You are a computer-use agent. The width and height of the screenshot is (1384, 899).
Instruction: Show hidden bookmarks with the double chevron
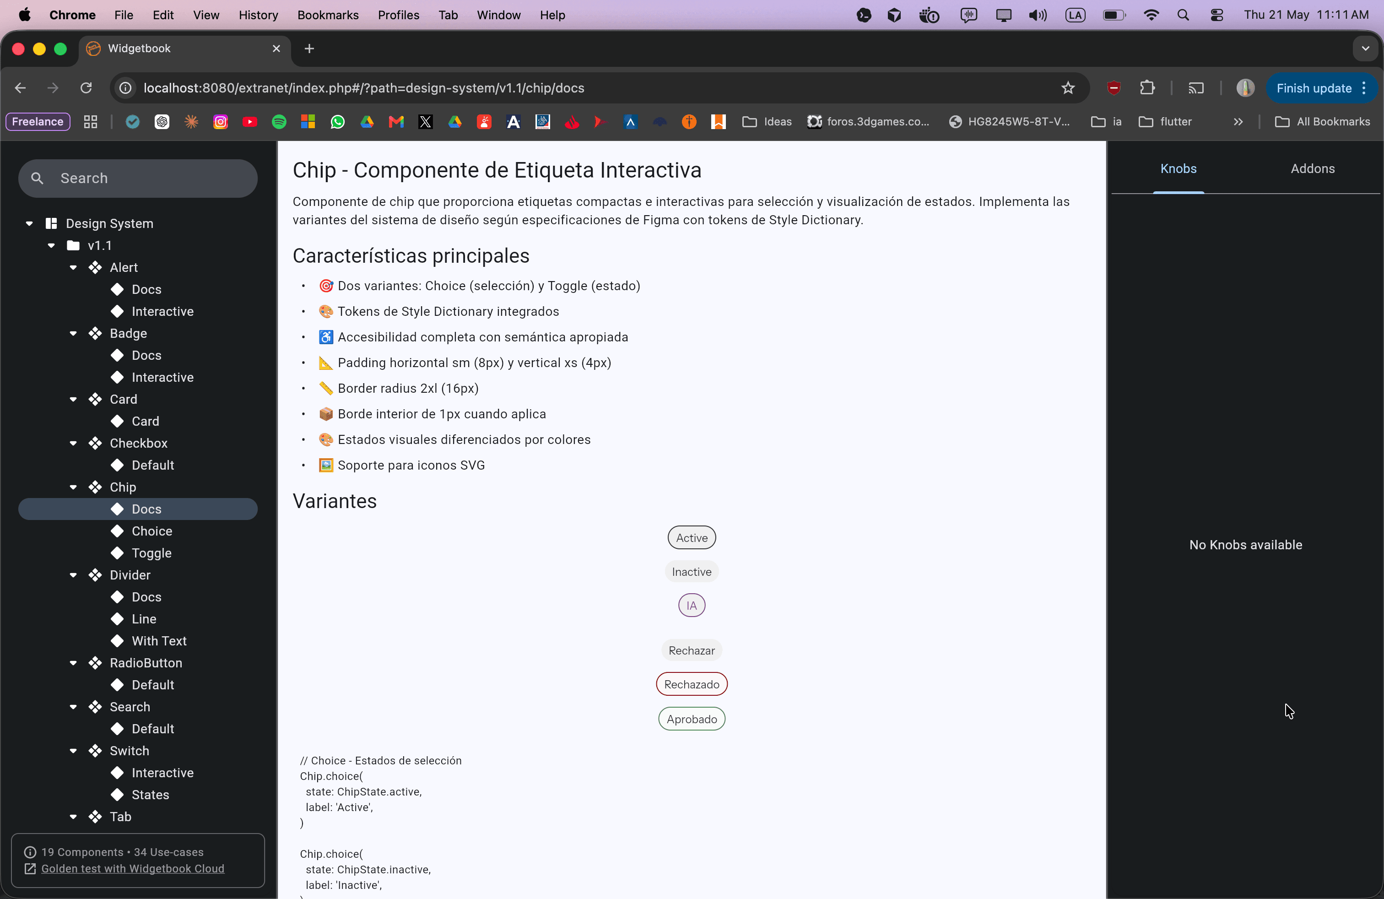pos(1238,122)
